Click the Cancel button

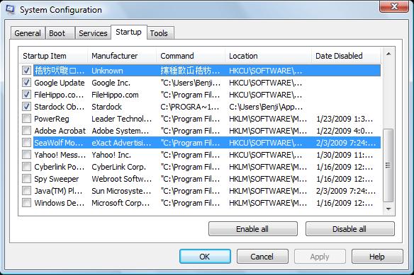click(262, 257)
